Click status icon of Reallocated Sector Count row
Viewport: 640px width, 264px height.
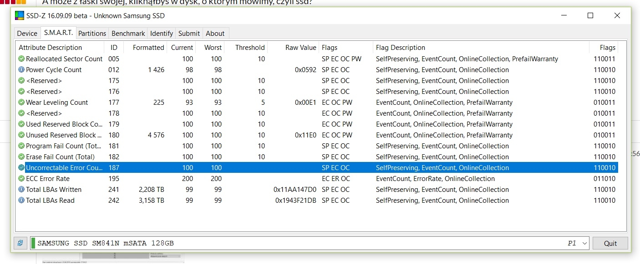[21, 59]
